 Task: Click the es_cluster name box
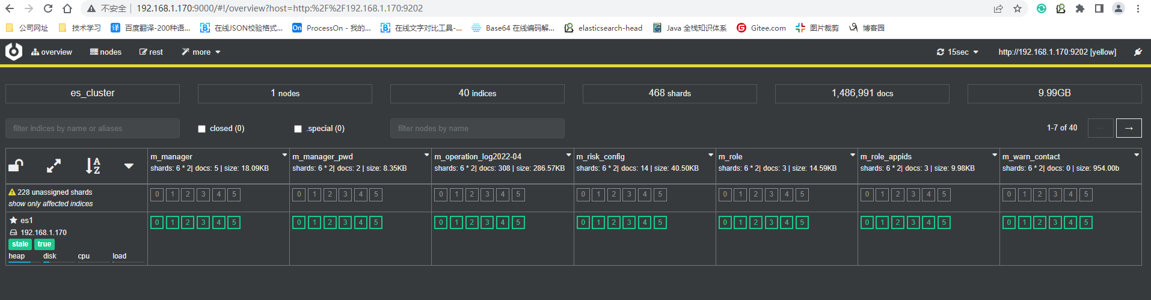[x=93, y=93]
